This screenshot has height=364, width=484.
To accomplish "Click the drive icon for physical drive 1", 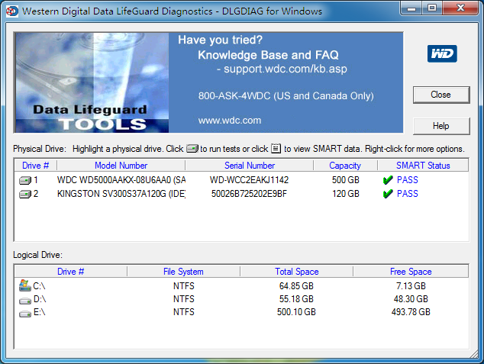I will click(x=25, y=180).
